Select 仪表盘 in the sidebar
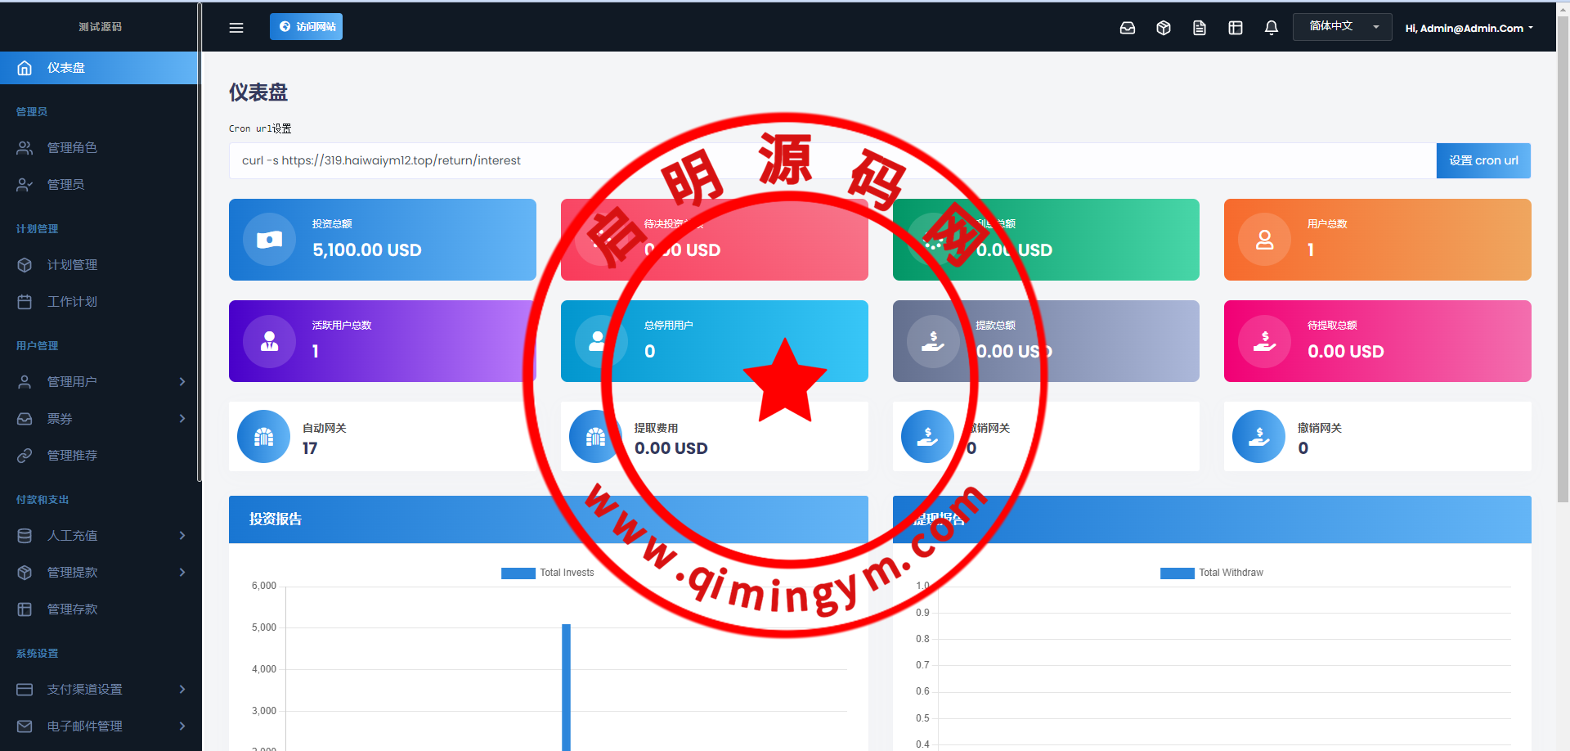1570x751 pixels. 99,68
